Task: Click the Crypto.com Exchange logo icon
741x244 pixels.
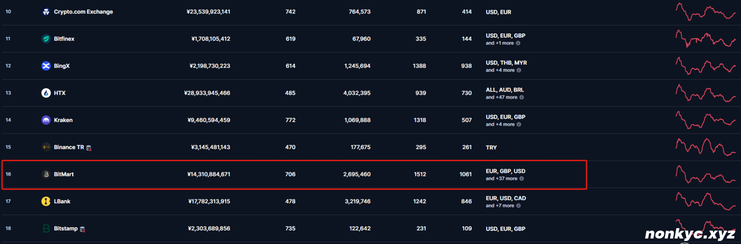Action: 46,12
